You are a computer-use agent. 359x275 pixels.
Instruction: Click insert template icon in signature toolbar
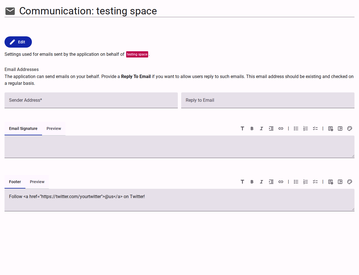click(x=330, y=128)
